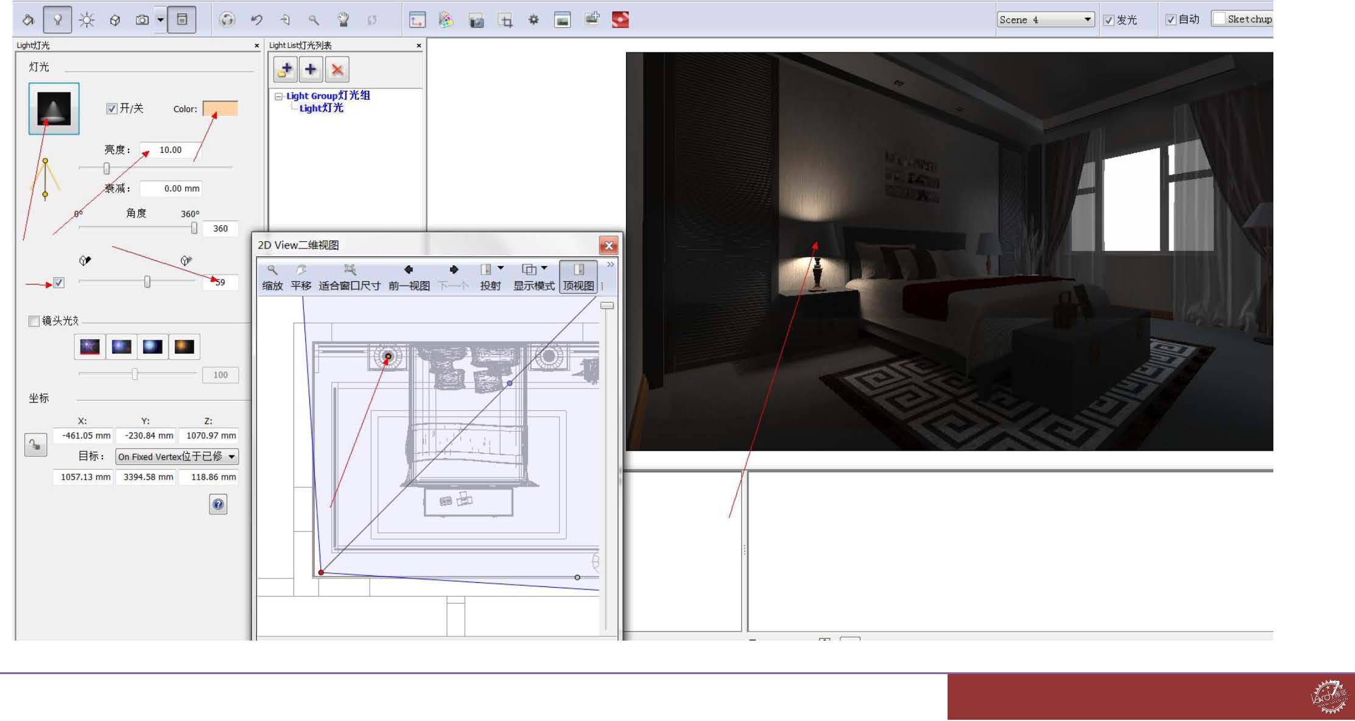Click the target Y field 3394.58 mm
Image resolution: width=1355 pixels, height=721 pixels.
tap(146, 477)
